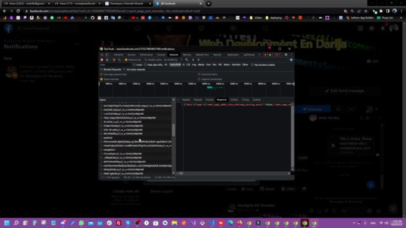This screenshot has width=406, height=228.
Task: Select the graphql/ request row
Action: pyautogui.click(x=136, y=138)
